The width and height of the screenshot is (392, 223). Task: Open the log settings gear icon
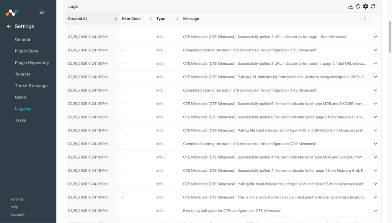(x=366, y=7)
